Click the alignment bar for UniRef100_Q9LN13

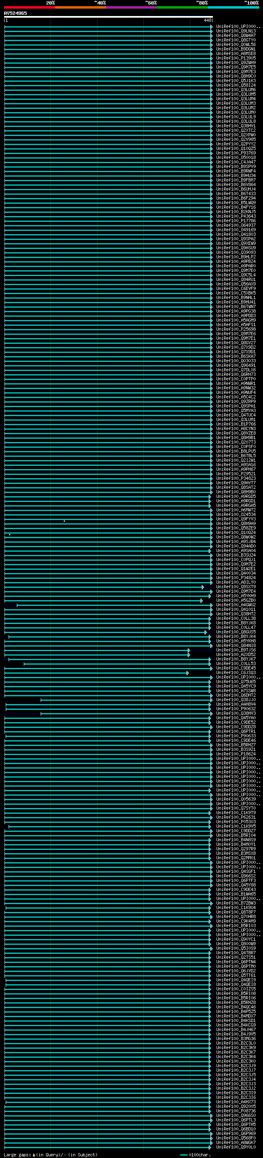tap(108, 32)
